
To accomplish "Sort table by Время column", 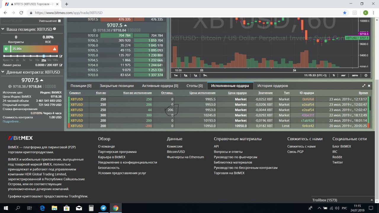I will pyautogui.click(x=363, y=93).
